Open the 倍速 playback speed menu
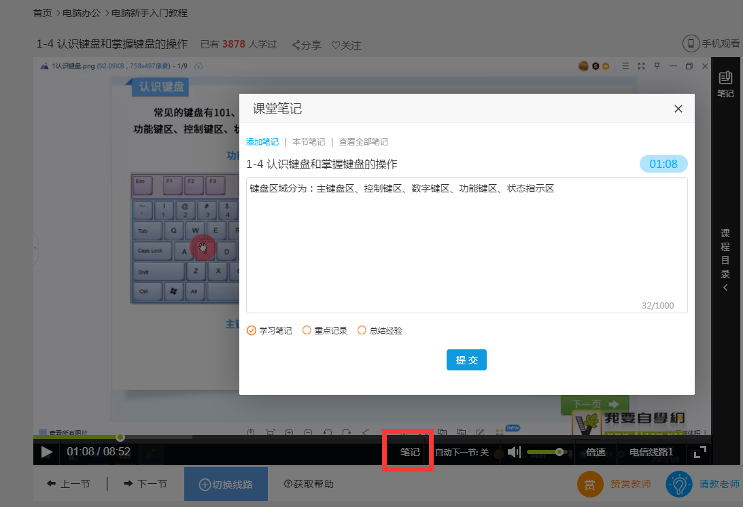 [x=595, y=452]
